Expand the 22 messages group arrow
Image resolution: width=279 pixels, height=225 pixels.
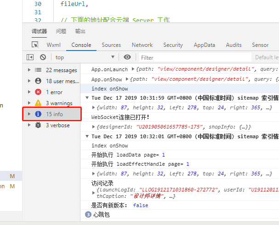click(30, 70)
